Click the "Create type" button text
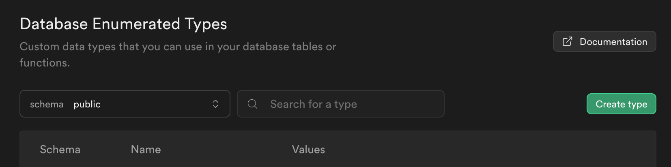The height and width of the screenshot is (167, 671). [621, 104]
